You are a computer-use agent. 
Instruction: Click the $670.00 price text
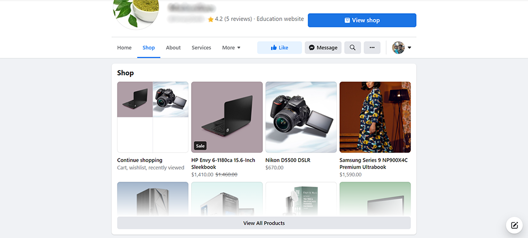coord(275,167)
